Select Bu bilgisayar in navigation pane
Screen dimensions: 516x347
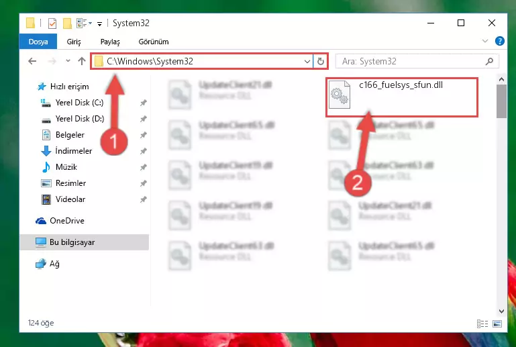85,242
